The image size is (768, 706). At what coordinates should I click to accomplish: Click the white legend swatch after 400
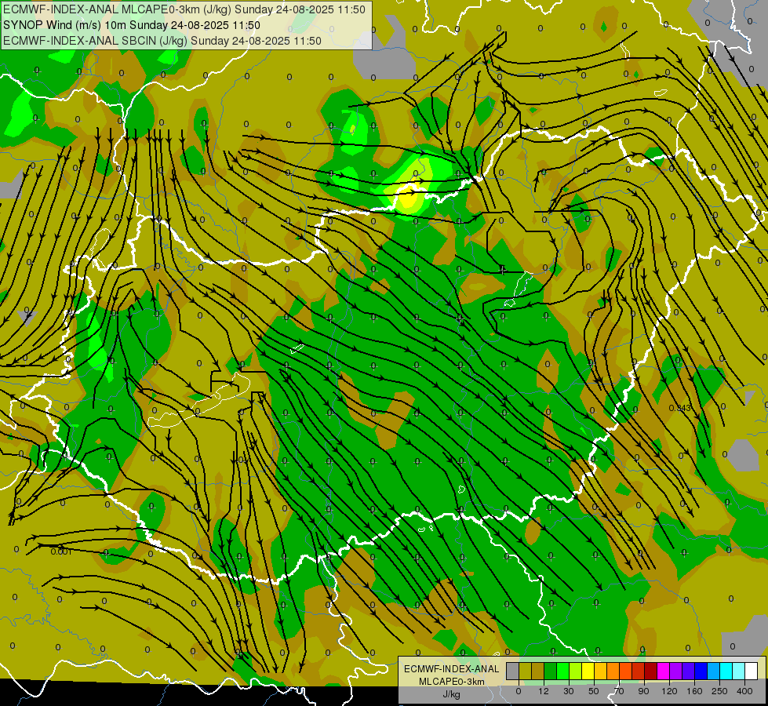[752, 671]
